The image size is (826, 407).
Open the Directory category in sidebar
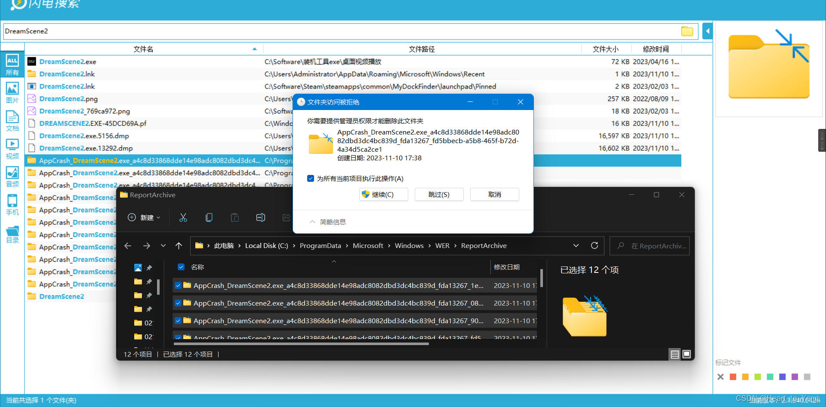click(12, 234)
